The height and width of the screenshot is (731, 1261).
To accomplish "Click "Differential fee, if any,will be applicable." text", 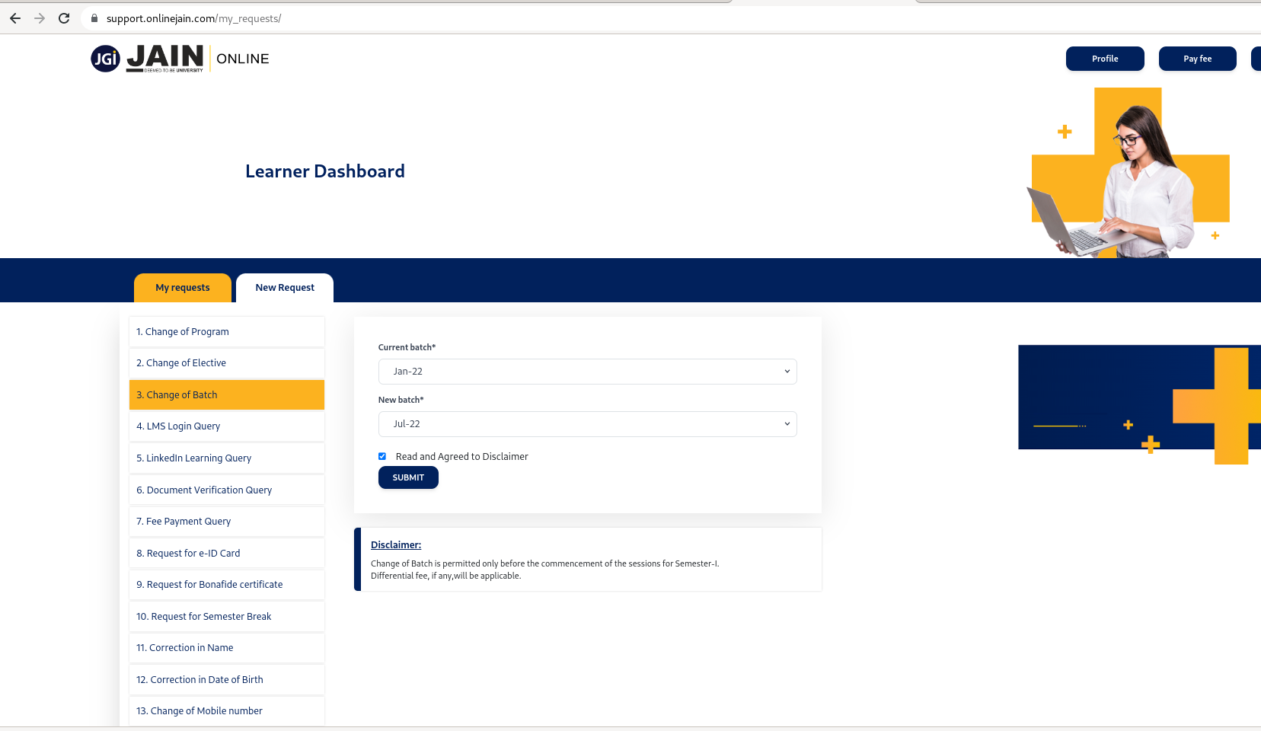I will coord(446,576).
